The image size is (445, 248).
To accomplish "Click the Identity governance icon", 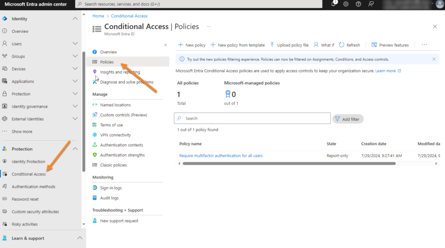I will [x=4, y=106].
